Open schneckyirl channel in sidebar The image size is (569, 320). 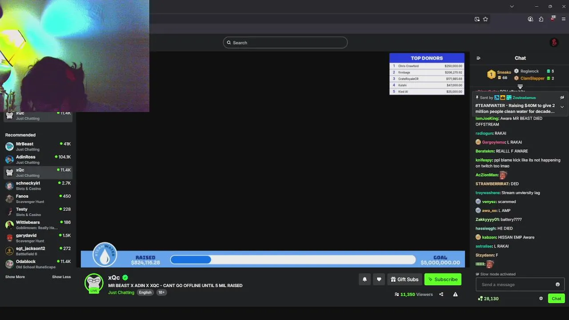pyautogui.click(x=38, y=186)
